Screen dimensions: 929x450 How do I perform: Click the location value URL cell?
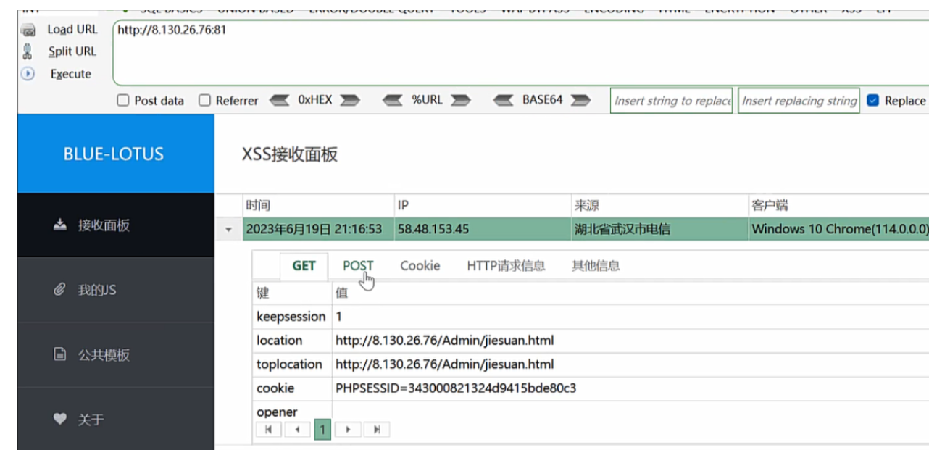pos(630,341)
